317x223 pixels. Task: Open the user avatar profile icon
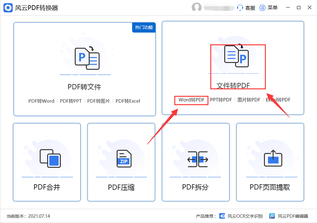(x=197, y=7)
